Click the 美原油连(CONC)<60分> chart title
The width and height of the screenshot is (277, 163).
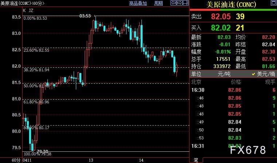point(23,3)
